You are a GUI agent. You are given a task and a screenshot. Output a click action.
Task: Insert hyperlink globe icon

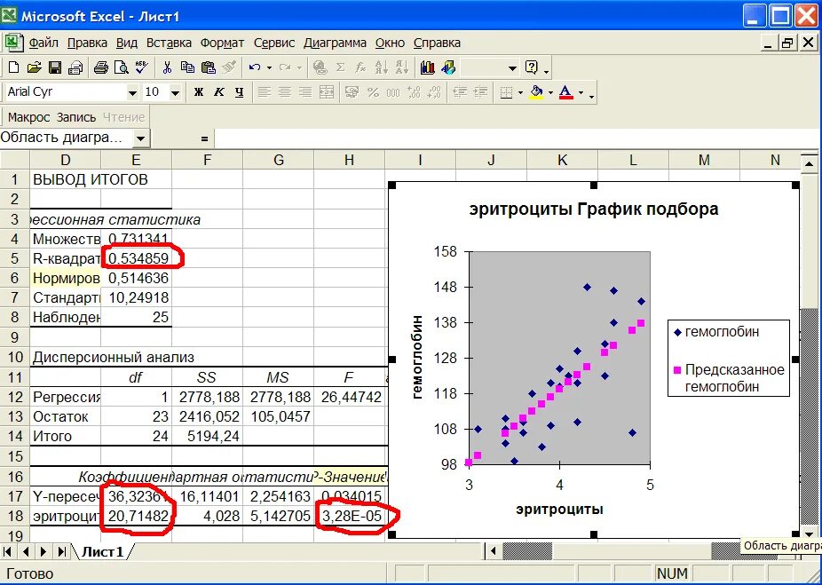(320, 67)
